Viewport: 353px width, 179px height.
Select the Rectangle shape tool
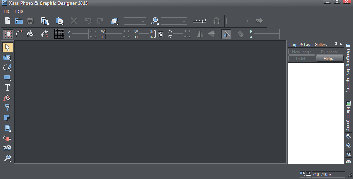coord(7,78)
